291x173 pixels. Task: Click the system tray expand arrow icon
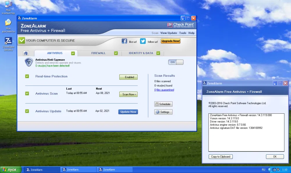[270, 170]
